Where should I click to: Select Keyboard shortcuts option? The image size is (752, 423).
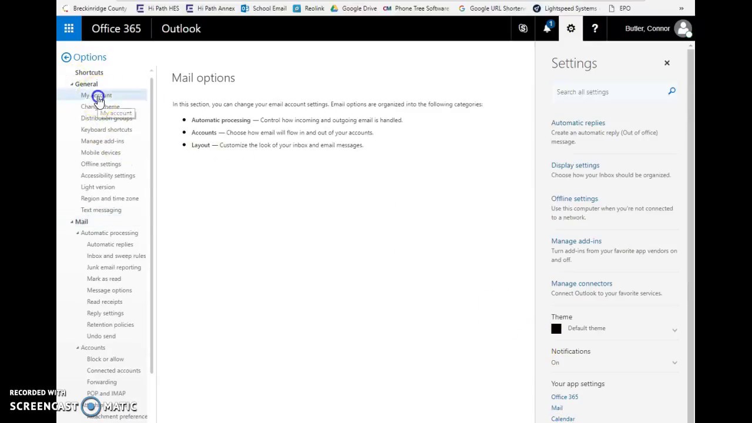tap(106, 129)
